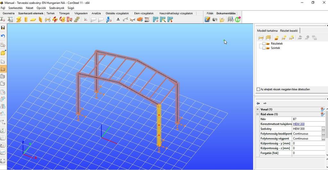Viewport: 328px width, 170px height.
Task: Click the yellow cube view icon
Action: coord(3,53)
